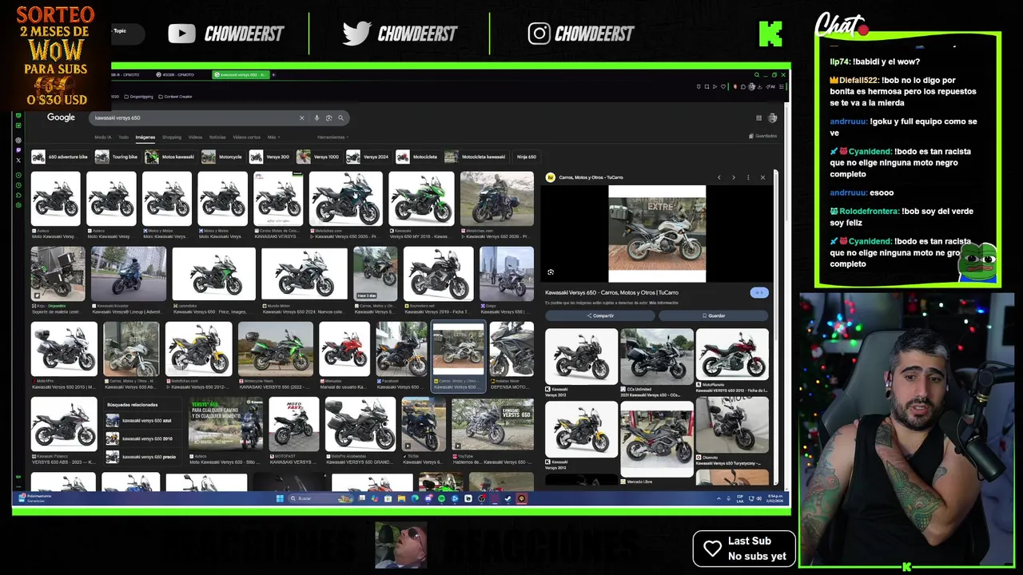This screenshot has height=575, width=1023.
Task: Switch to the Videos cortos tab
Action: 246,137
